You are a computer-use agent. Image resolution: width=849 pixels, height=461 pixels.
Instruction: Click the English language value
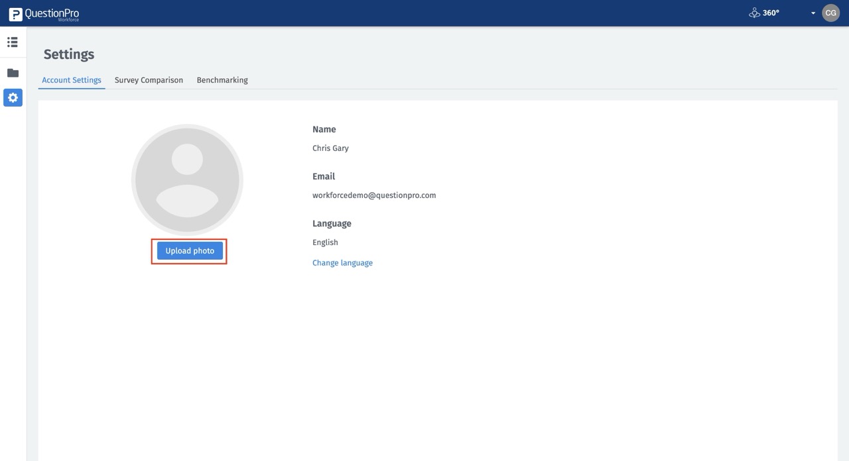[x=325, y=242]
